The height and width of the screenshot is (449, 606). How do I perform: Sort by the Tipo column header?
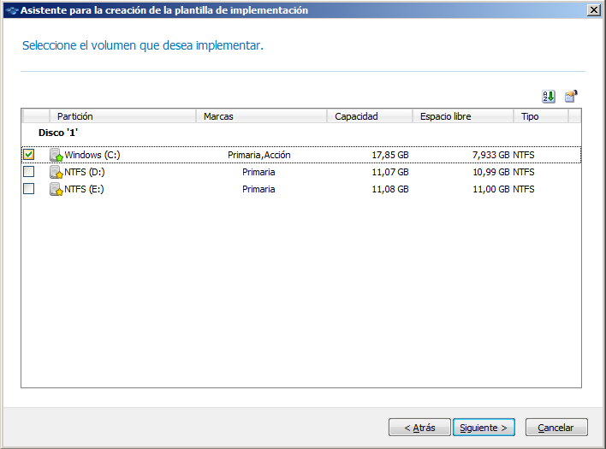coord(541,116)
